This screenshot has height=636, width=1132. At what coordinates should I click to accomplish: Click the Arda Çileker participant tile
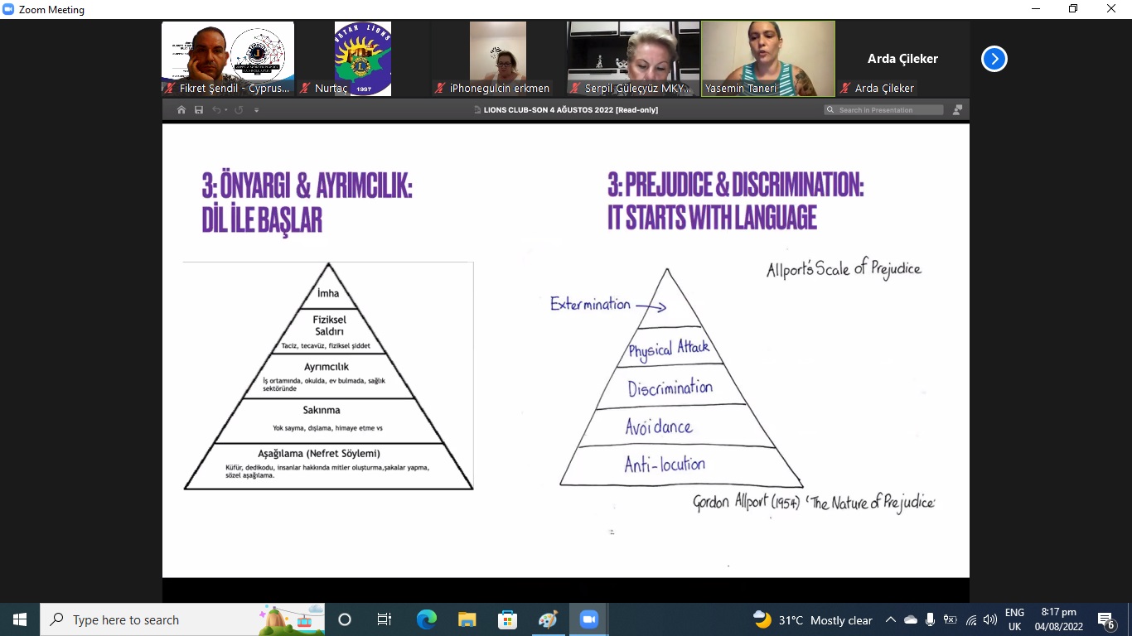(x=902, y=59)
